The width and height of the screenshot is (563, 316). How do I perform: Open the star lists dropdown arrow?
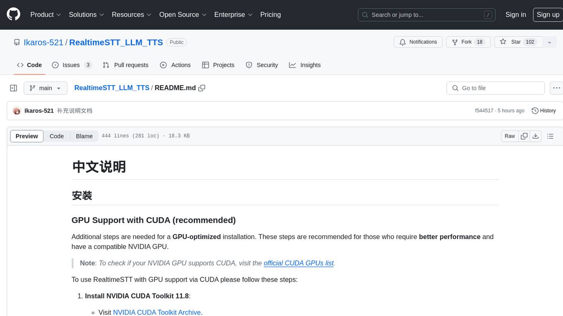point(549,42)
